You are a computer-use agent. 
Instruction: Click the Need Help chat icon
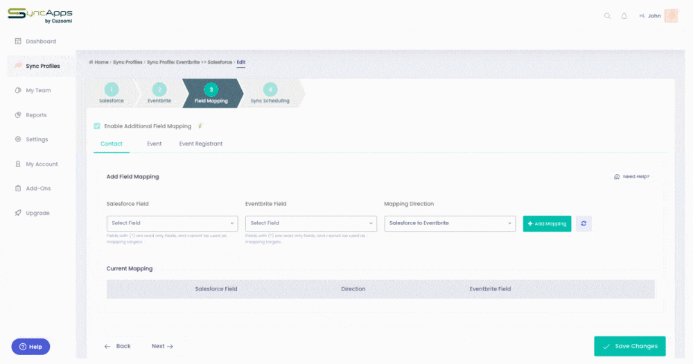coord(617,177)
